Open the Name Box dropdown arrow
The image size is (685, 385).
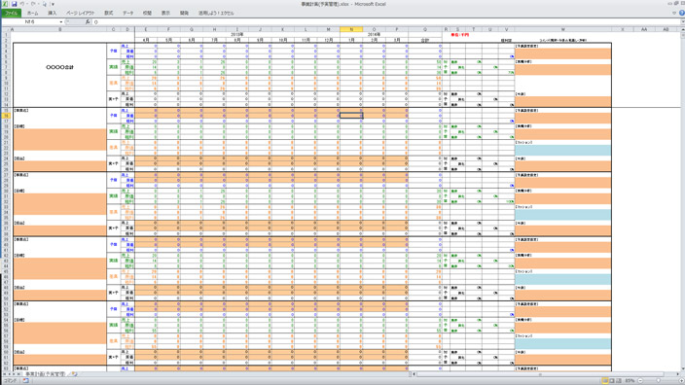(x=60, y=21)
